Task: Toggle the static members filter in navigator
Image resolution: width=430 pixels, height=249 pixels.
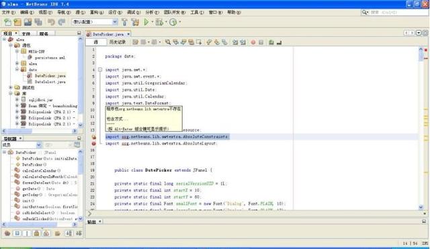Action: pyautogui.click(x=27, y=233)
